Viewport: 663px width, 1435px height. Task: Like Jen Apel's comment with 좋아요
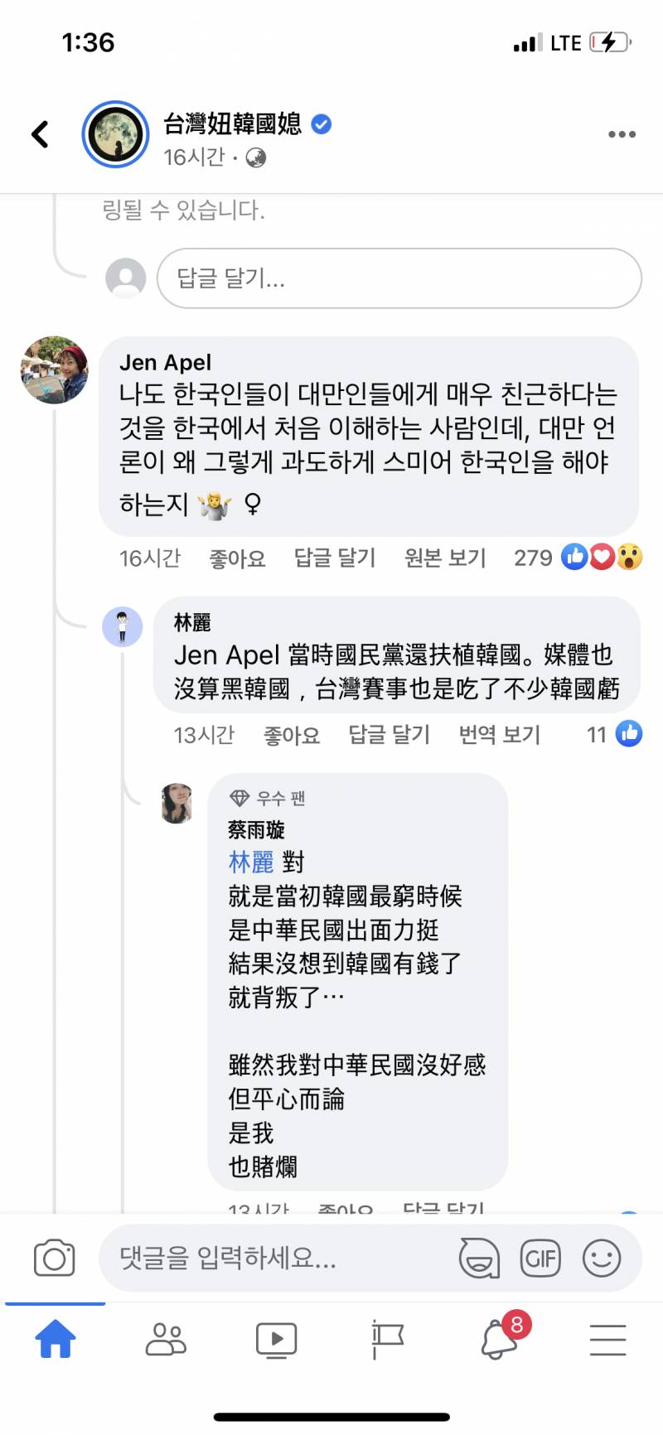237,557
